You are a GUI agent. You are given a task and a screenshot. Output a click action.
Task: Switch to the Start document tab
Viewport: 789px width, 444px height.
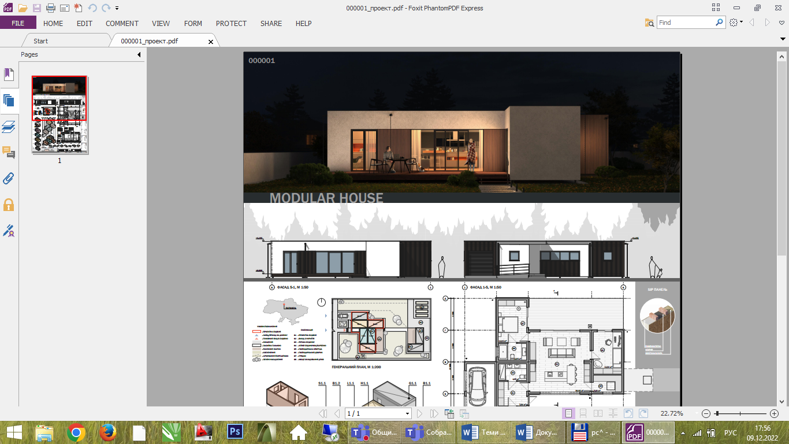65,41
